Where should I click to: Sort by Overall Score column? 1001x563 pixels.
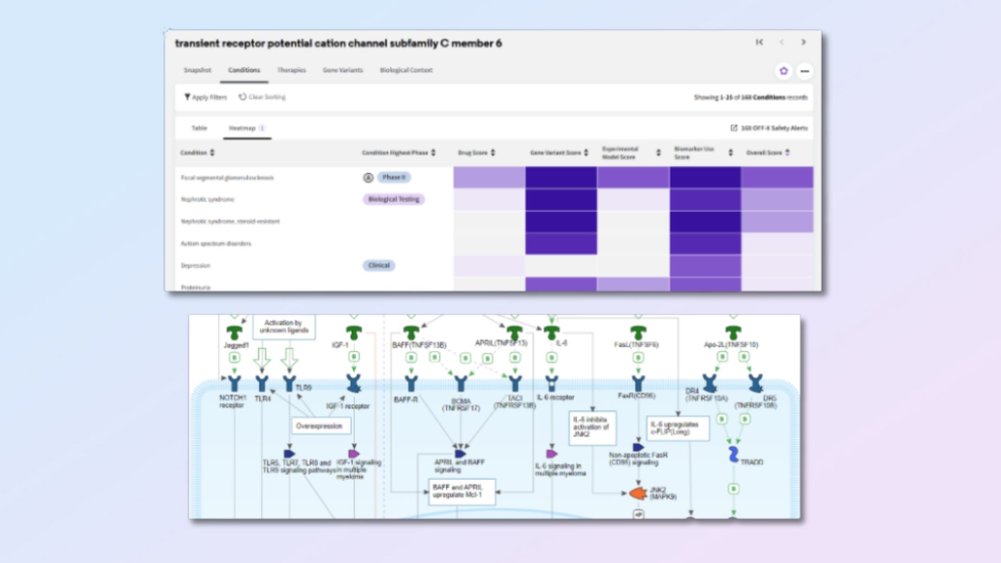tap(787, 153)
